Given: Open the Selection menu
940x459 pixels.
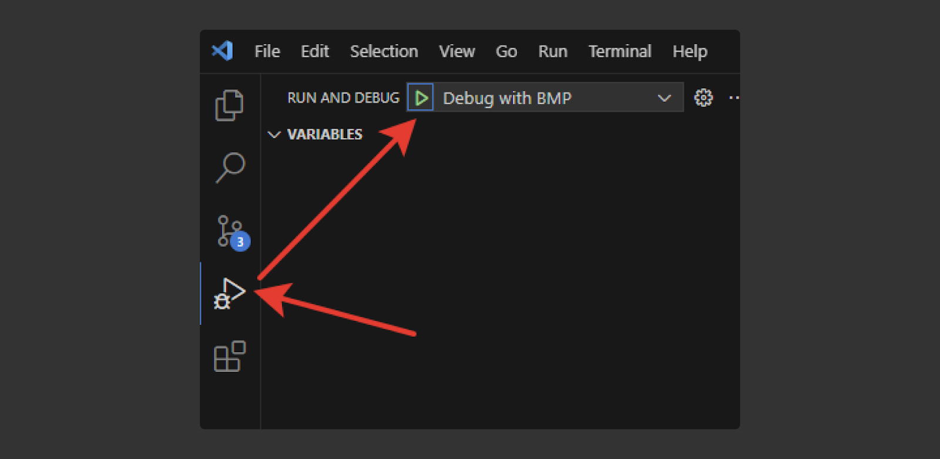Looking at the screenshot, I should [x=384, y=52].
